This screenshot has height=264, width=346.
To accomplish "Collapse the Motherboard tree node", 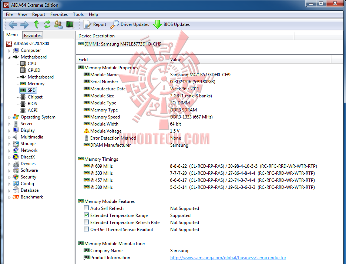I will coord(9,57).
